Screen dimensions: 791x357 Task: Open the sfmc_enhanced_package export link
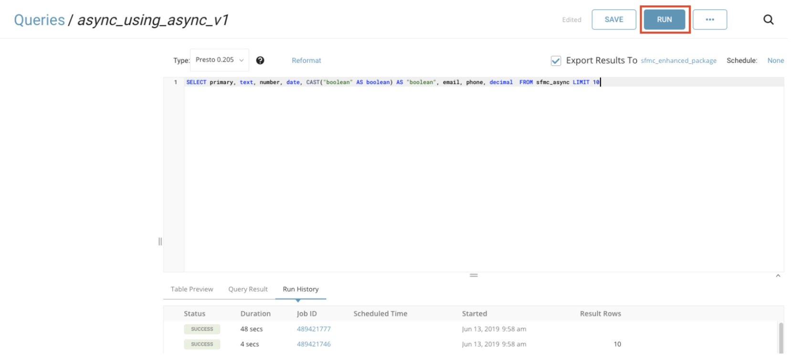[x=678, y=61]
